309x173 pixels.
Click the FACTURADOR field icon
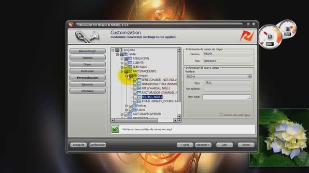(140, 93)
